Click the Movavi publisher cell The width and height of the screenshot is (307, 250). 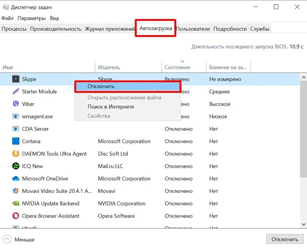click(x=107, y=191)
